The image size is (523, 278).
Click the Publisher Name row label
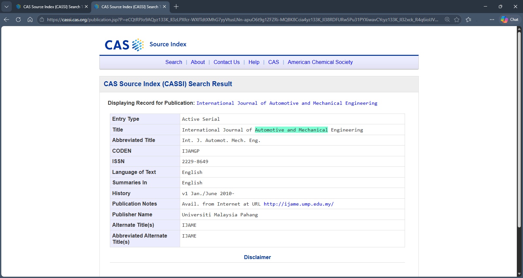132,214
